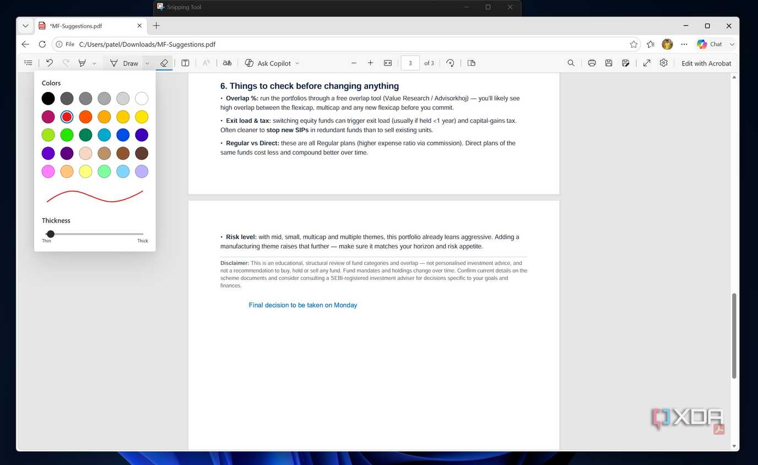758x465 pixels.
Task: Collapse the Draw color options dropdown
Action: (147, 63)
